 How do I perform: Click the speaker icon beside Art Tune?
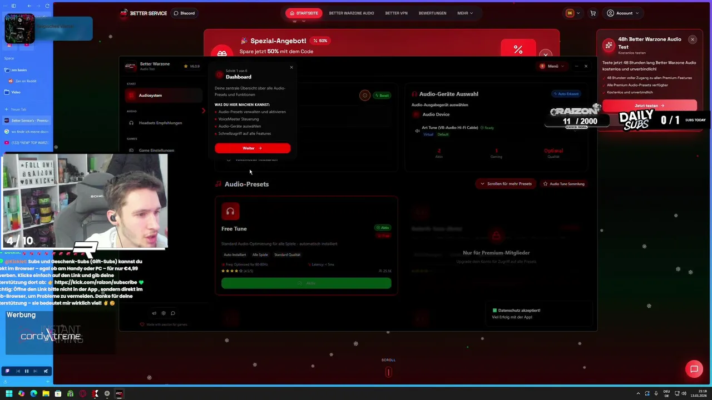pos(417,131)
